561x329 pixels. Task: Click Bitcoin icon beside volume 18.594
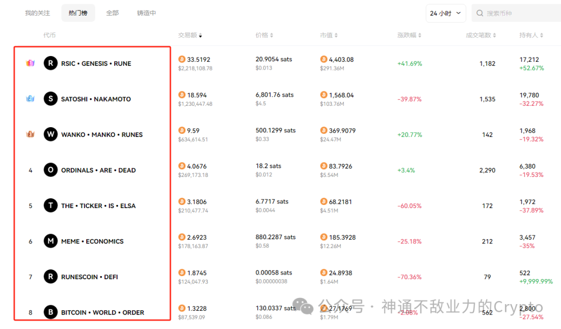tap(182, 95)
